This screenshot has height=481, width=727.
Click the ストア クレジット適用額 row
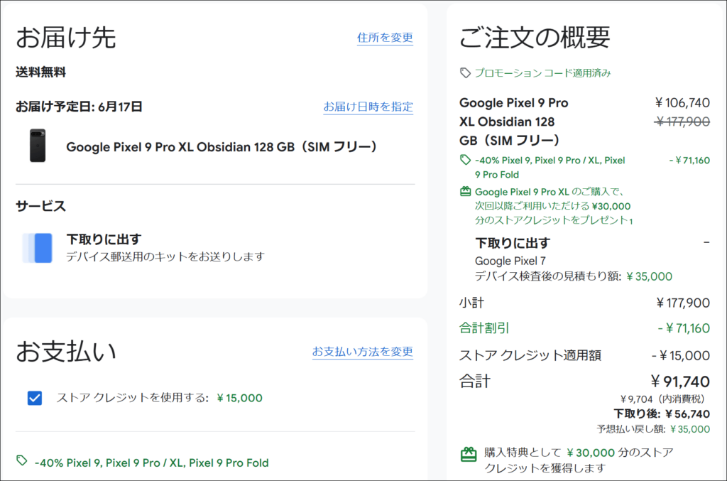click(x=584, y=355)
